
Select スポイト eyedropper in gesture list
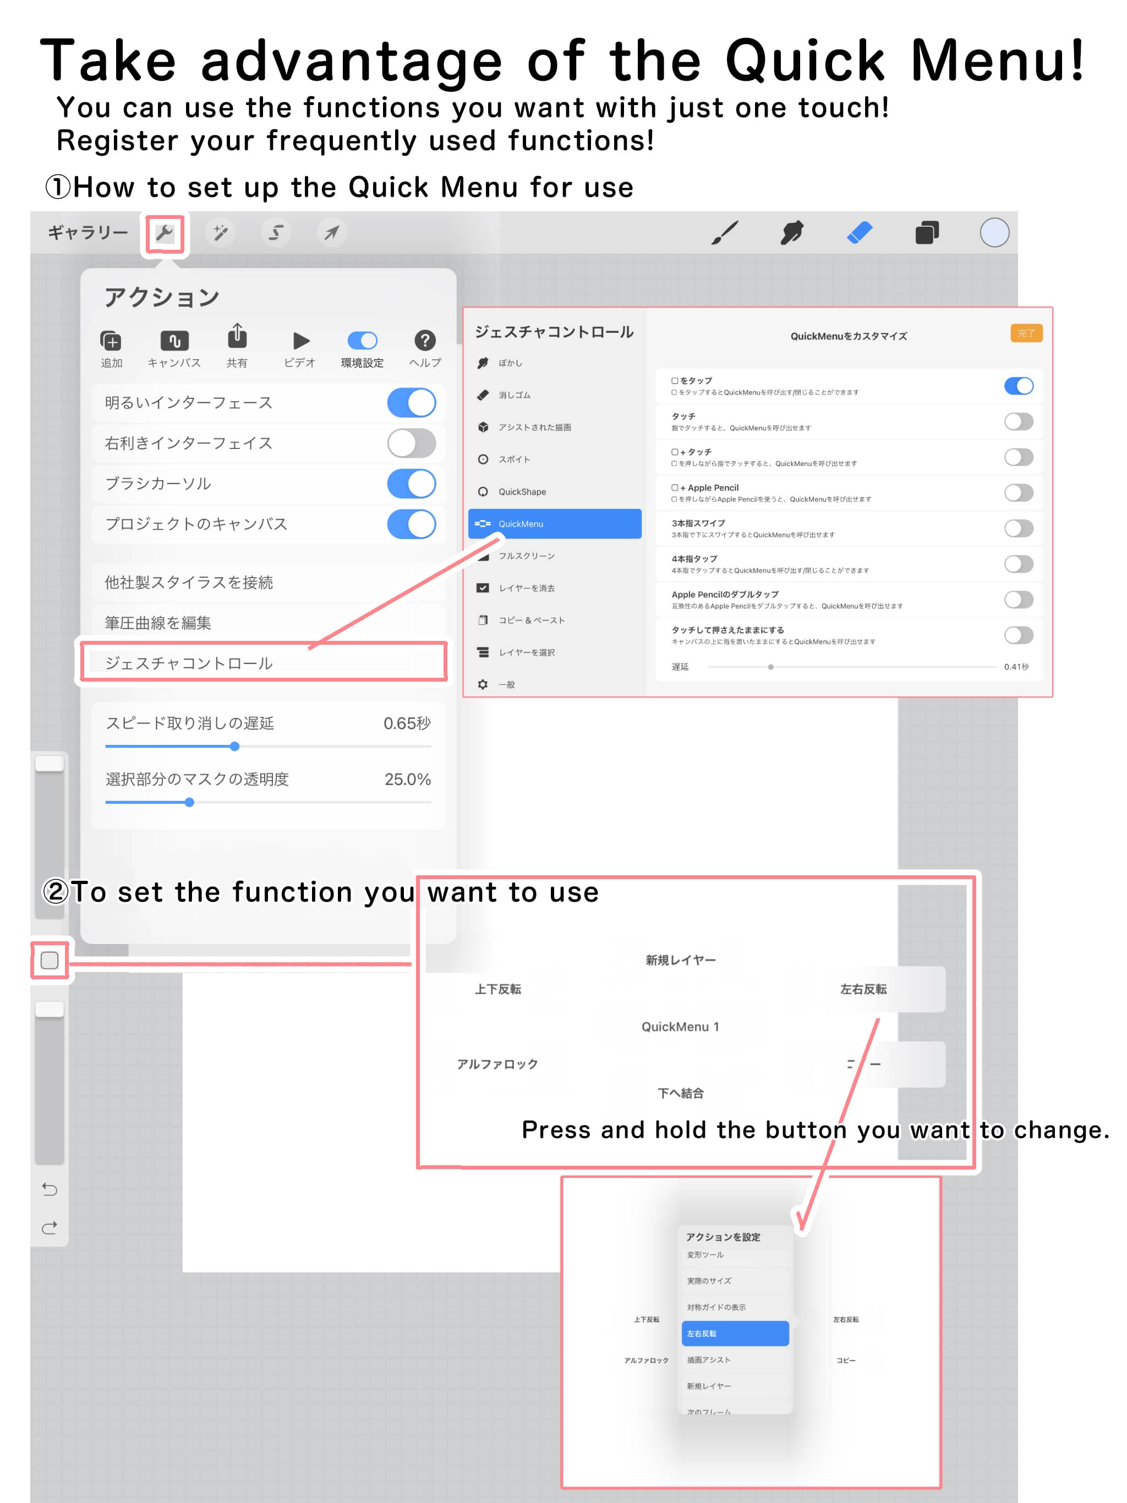555,459
